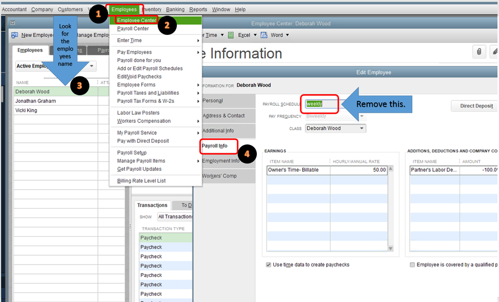Expand Payroll Taxes and Liabilities submenu

[x=198, y=93]
